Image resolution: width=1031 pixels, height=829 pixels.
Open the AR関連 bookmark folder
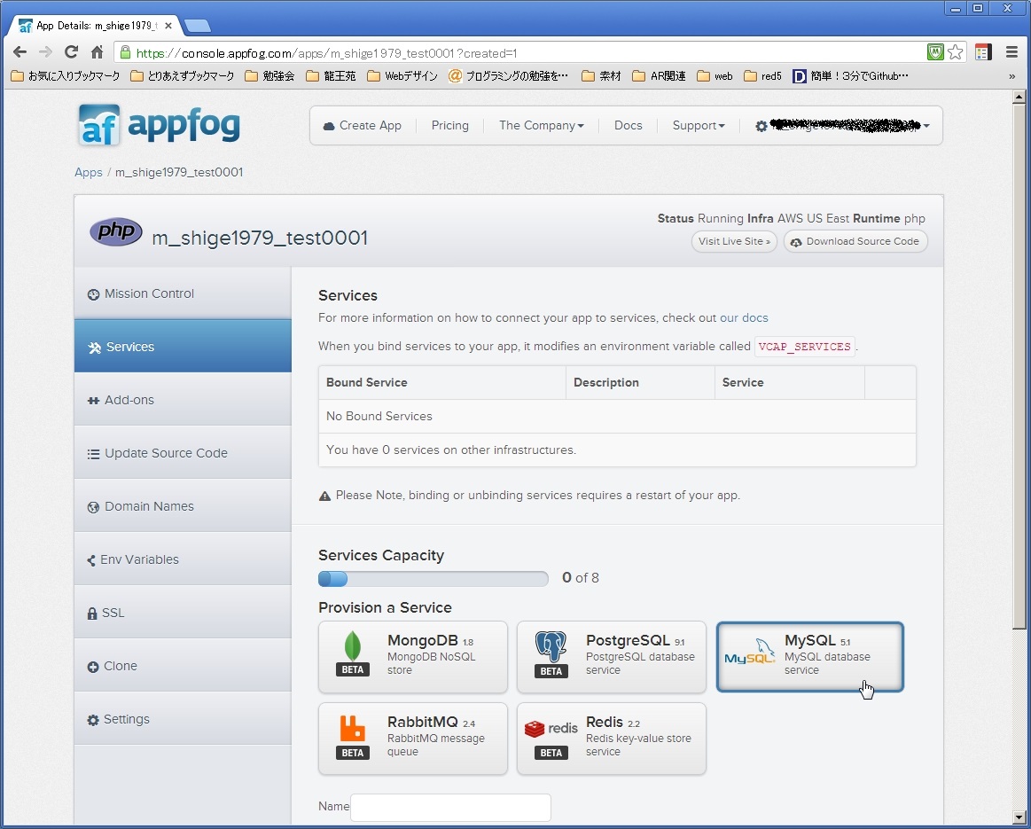pyautogui.click(x=659, y=76)
